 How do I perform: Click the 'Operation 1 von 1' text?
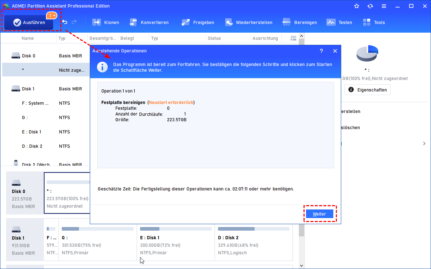click(x=118, y=91)
